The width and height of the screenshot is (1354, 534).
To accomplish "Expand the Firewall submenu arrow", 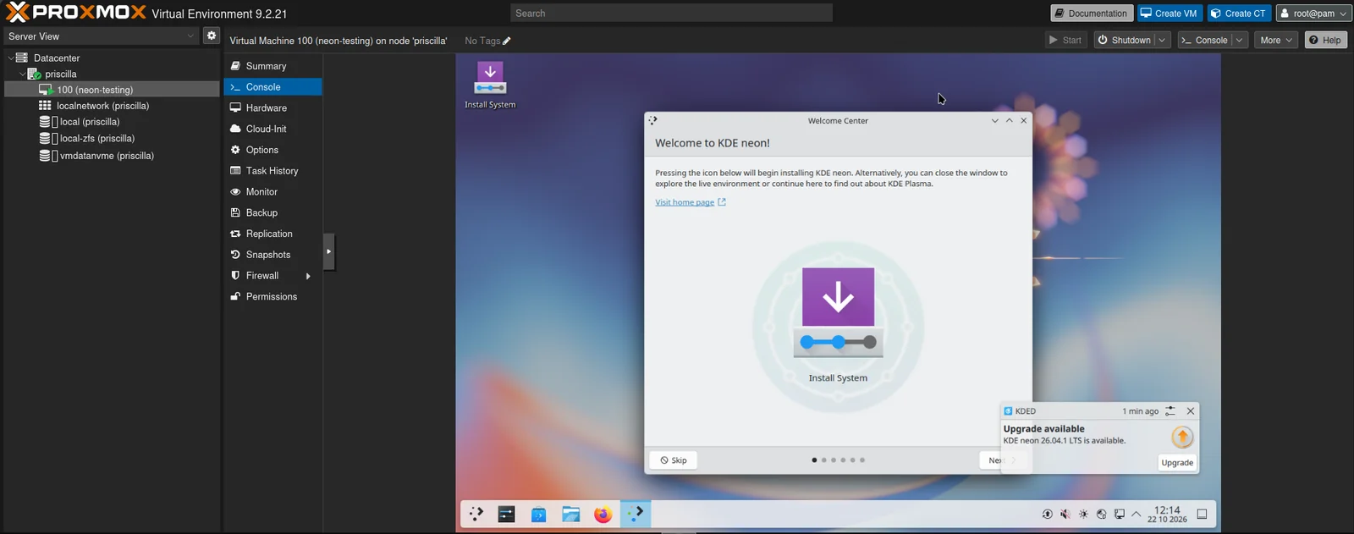I will [x=308, y=276].
